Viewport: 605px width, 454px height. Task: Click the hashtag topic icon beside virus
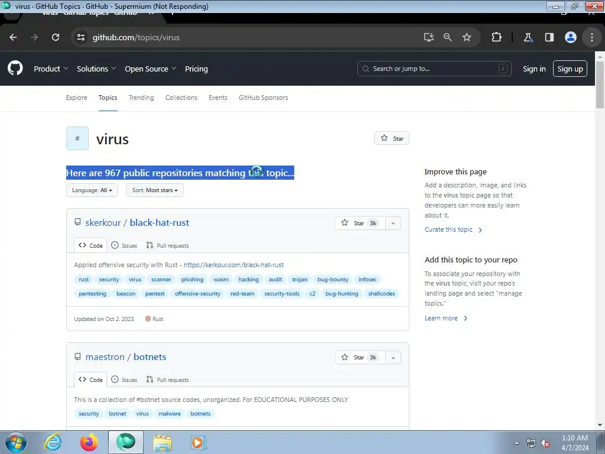point(77,138)
